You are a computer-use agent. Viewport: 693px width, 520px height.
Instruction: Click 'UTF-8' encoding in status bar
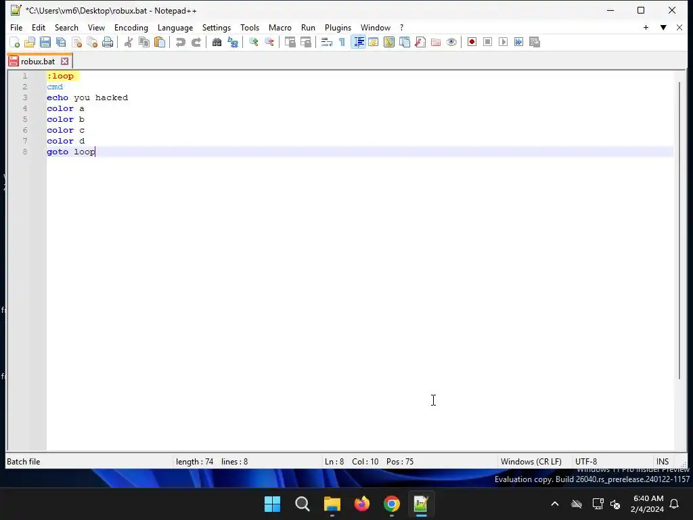[586, 462]
